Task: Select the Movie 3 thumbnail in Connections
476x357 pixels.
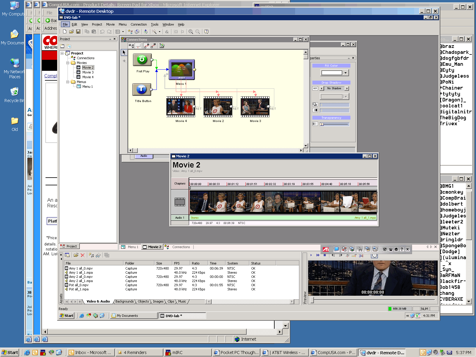Action: pyautogui.click(x=255, y=107)
